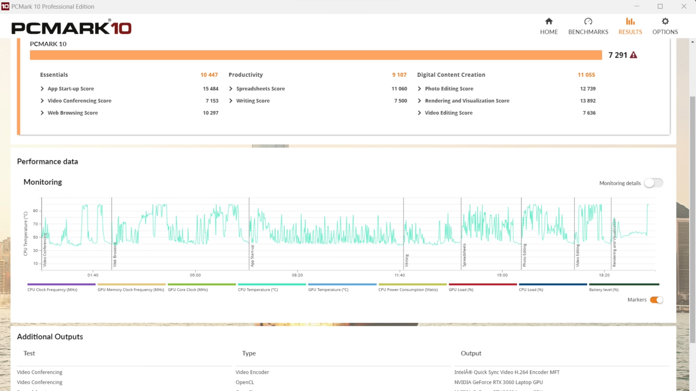Click the Results bar chart icon
696x391 pixels.
tap(630, 21)
